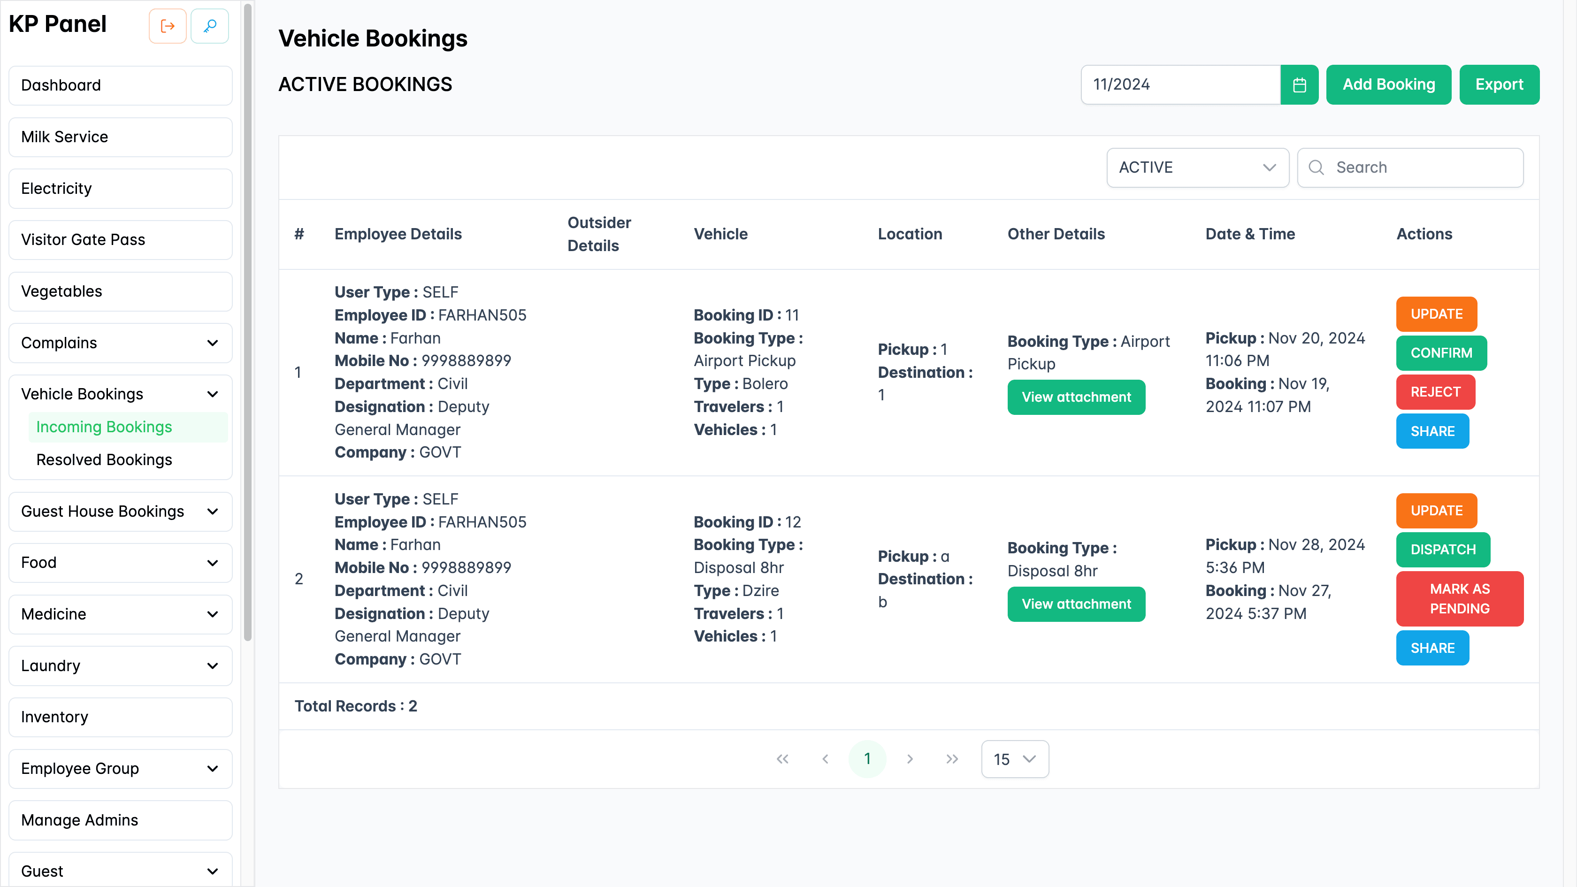
Task: Expand the Guest menu chevron
Action: tap(213, 872)
